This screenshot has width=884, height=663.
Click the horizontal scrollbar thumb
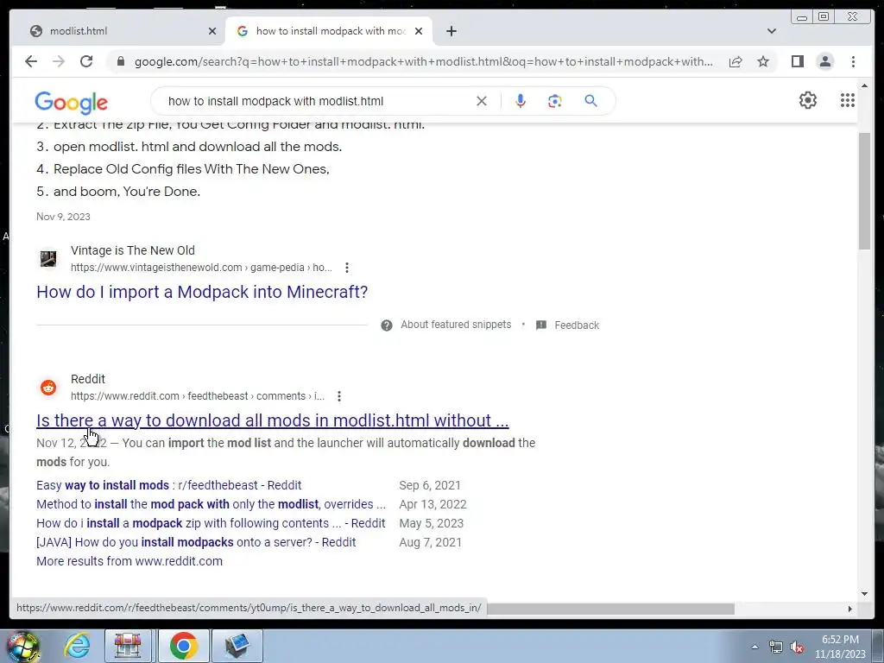[x=610, y=609]
